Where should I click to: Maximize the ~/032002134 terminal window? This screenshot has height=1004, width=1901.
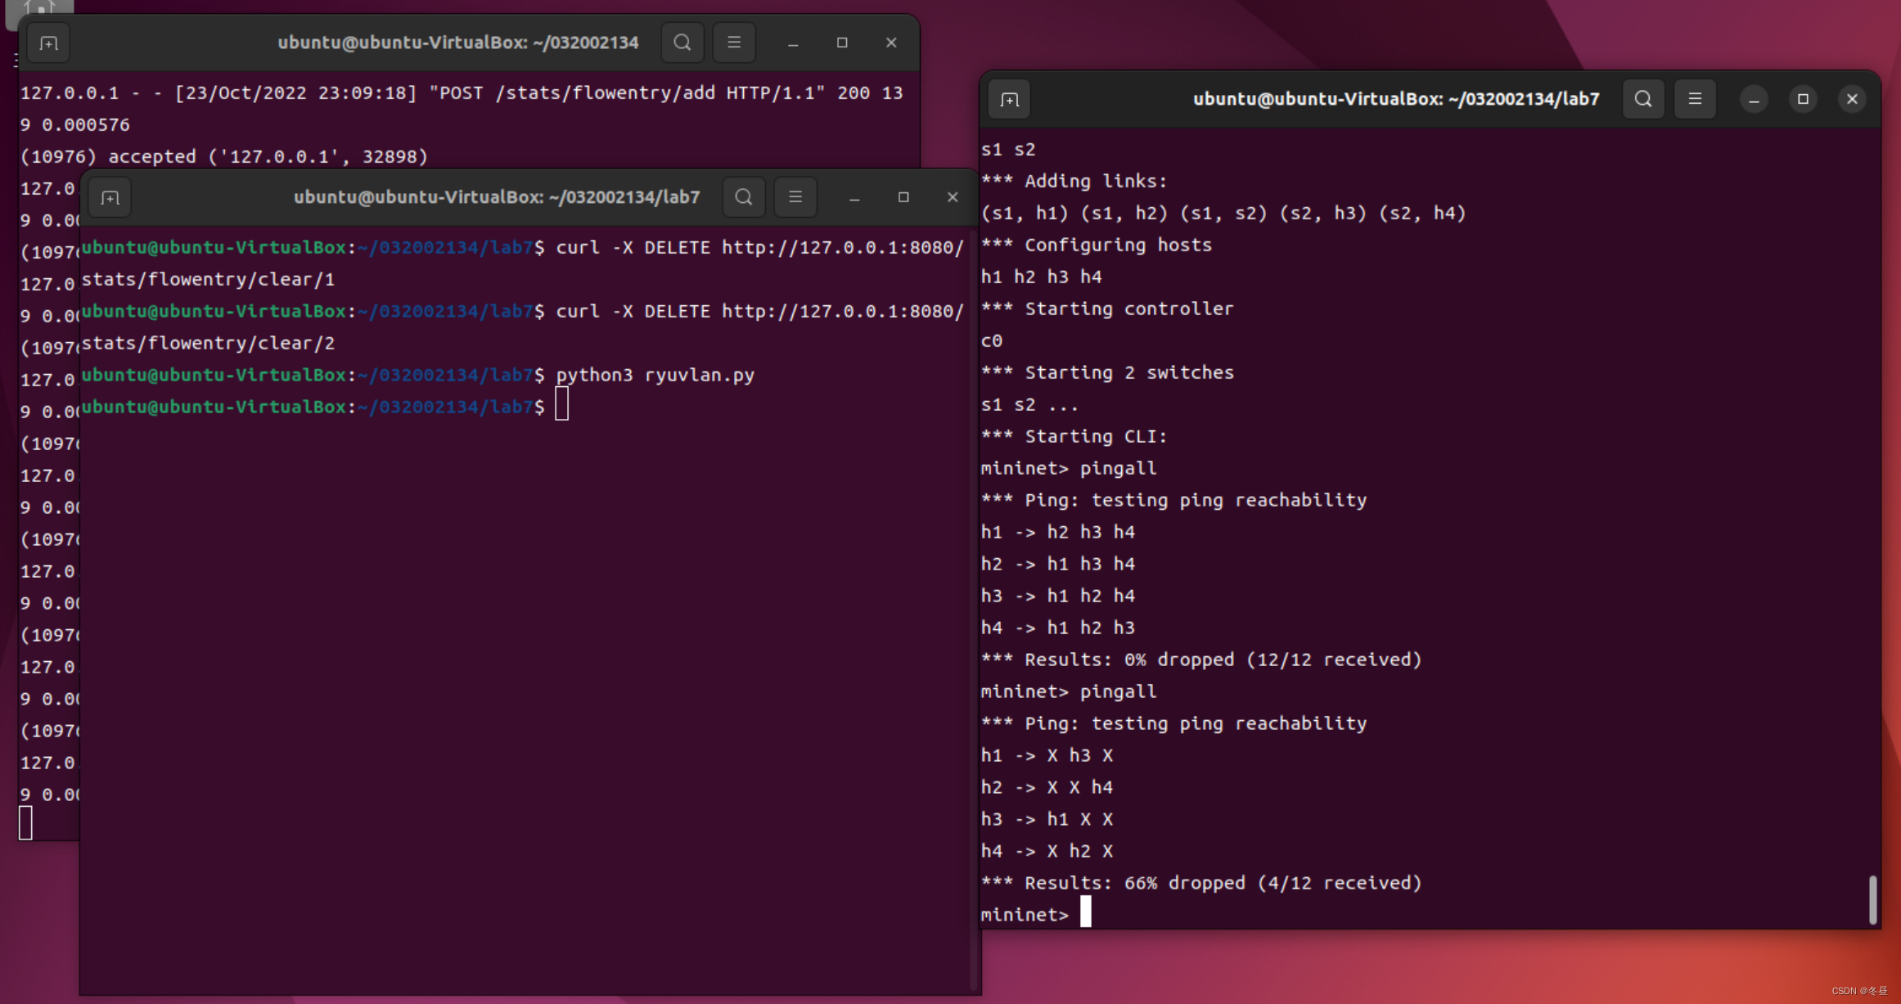pos(842,43)
